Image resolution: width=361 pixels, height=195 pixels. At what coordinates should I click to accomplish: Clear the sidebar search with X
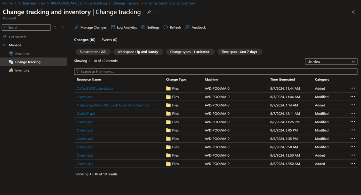click(x=55, y=27)
